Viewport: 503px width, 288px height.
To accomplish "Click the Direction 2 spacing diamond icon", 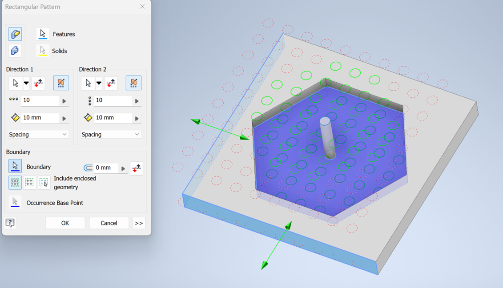I will pyautogui.click(x=88, y=117).
